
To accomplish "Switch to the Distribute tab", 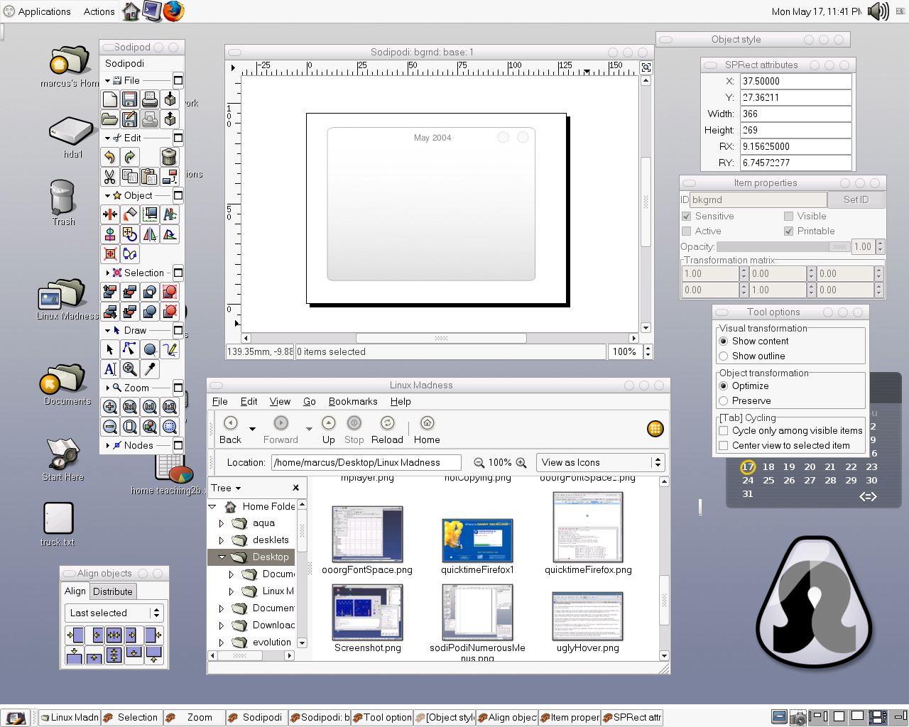I will tap(113, 591).
